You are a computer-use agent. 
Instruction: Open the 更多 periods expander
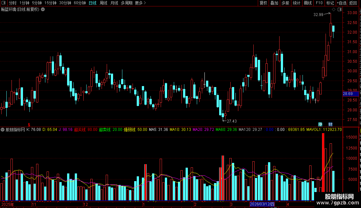tap(140, 3)
